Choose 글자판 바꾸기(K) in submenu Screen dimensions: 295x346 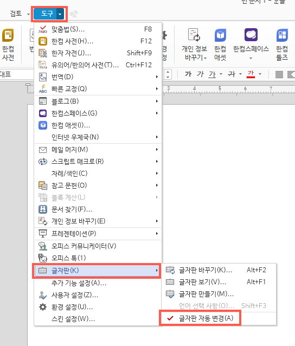click(219, 270)
